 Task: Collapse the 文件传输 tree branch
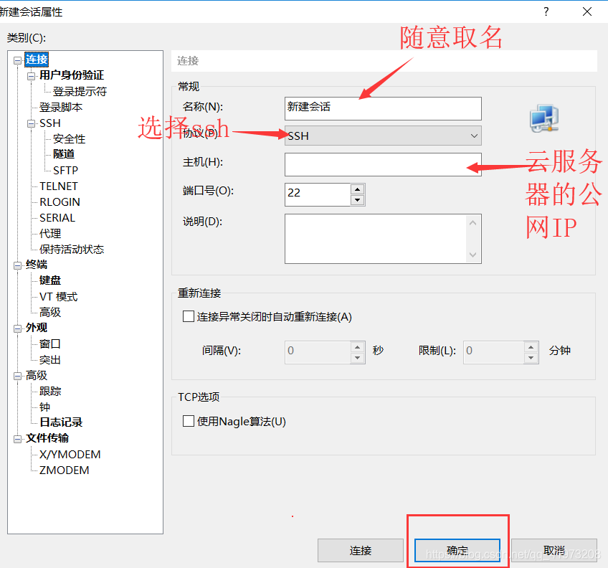click(x=17, y=437)
